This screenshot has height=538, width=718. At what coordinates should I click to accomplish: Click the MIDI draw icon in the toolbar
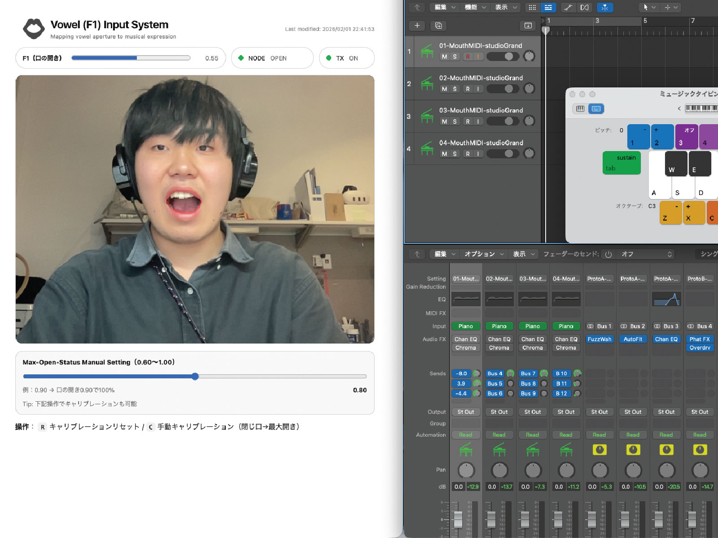(584, 7)
